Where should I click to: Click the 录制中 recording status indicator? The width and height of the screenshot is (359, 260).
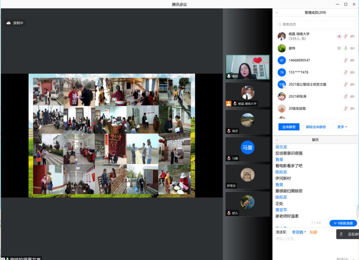coord(15,23)
